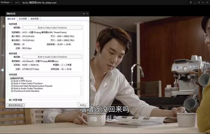Switch to the 文件信息 tab

(x=23, y=19)
